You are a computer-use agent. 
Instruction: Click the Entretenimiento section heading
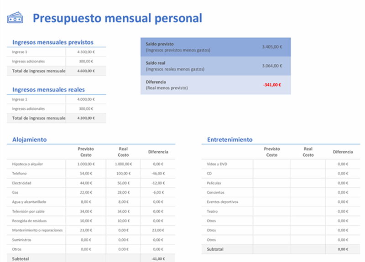tap(230, 139)
